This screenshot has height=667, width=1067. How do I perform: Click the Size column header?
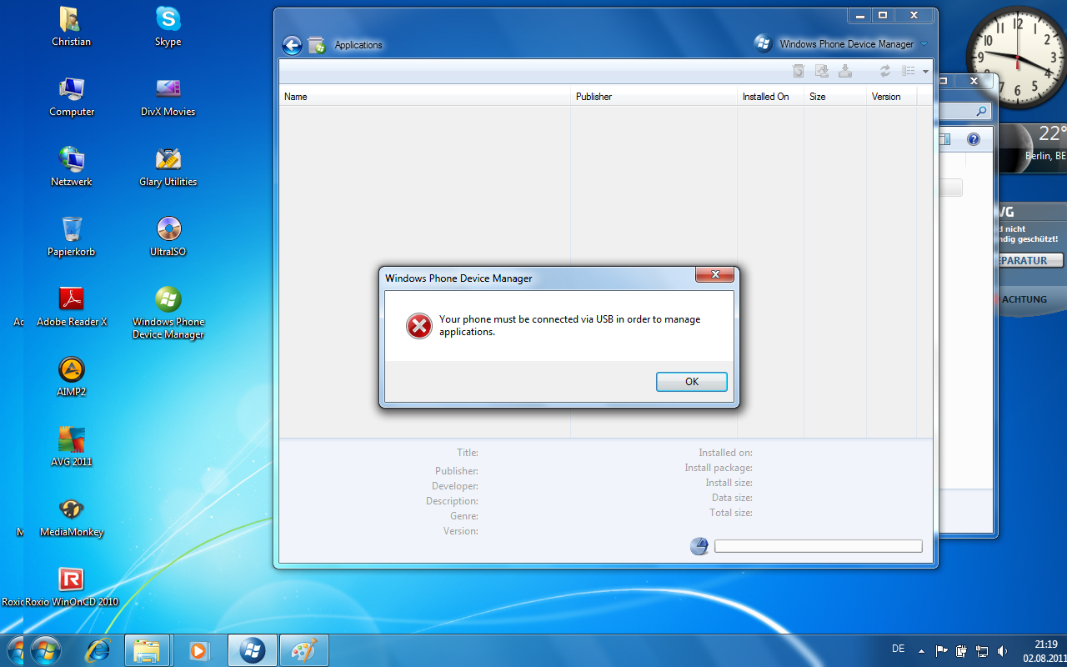[835, 97]
